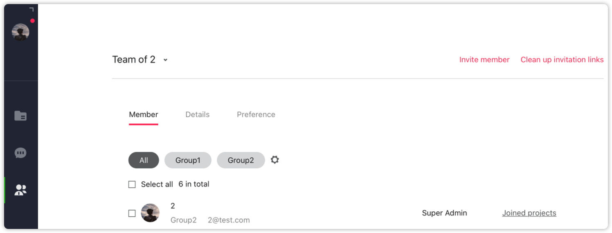This screenshot has height=233, width=612.
Task: Expand the Team of 2 dropdown arrow
Action: 165,60
